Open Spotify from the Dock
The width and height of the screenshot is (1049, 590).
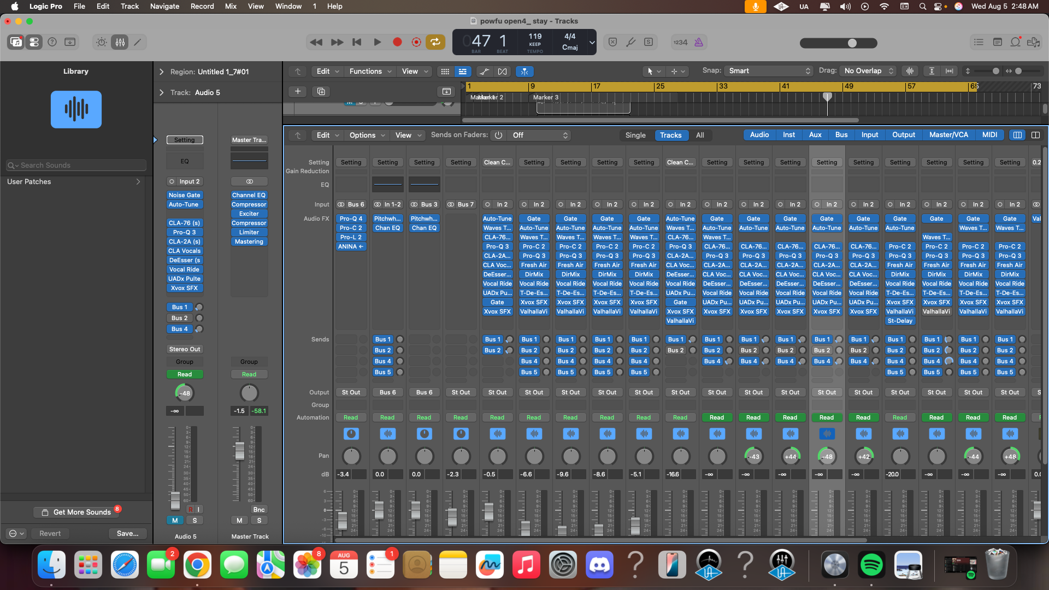871,565
